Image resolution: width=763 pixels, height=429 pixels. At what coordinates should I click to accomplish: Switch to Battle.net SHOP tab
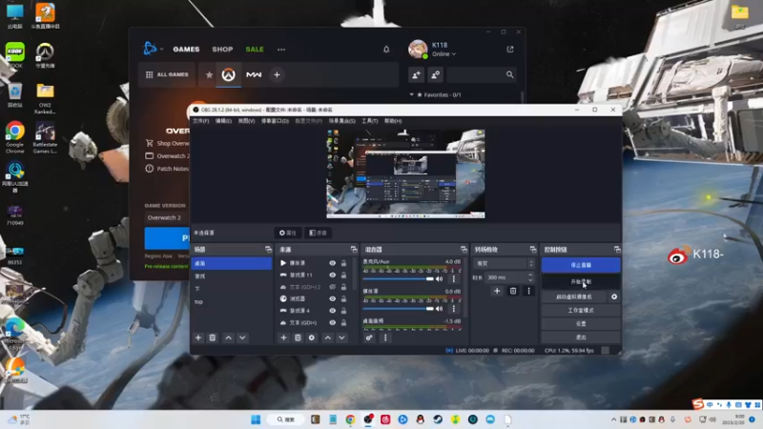(x=222, y=50)
